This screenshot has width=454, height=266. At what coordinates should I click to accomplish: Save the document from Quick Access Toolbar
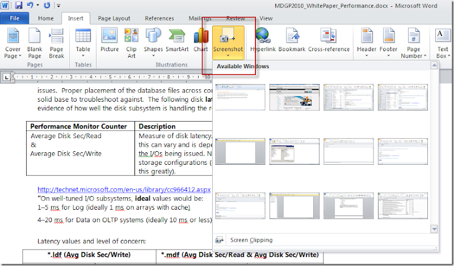(19, 5)
